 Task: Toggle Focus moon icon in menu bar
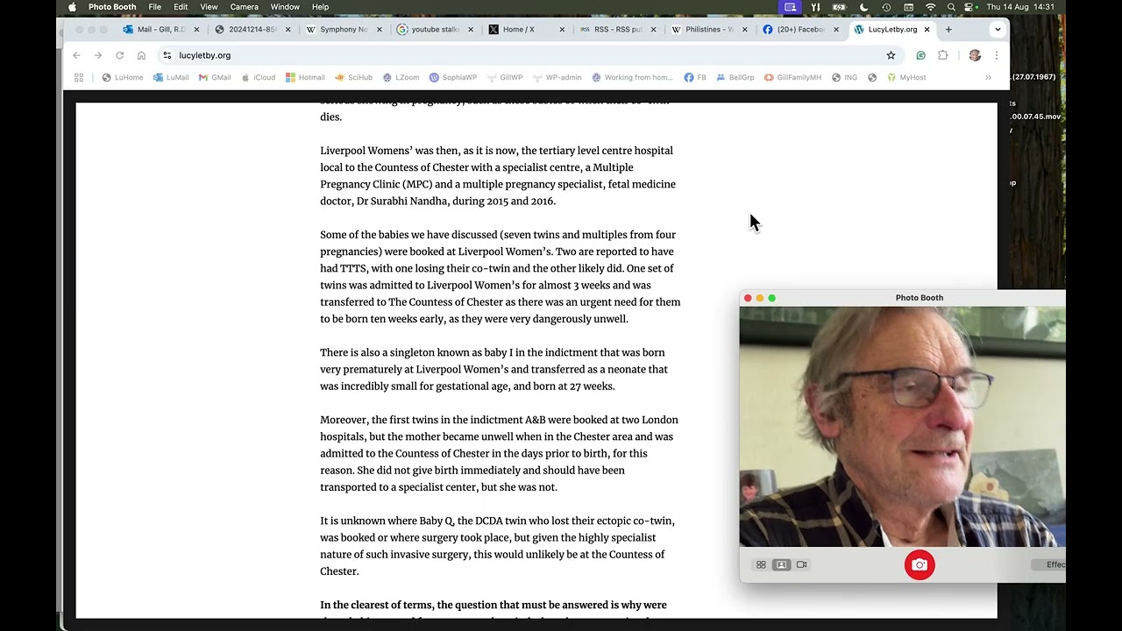coord(863,7)
